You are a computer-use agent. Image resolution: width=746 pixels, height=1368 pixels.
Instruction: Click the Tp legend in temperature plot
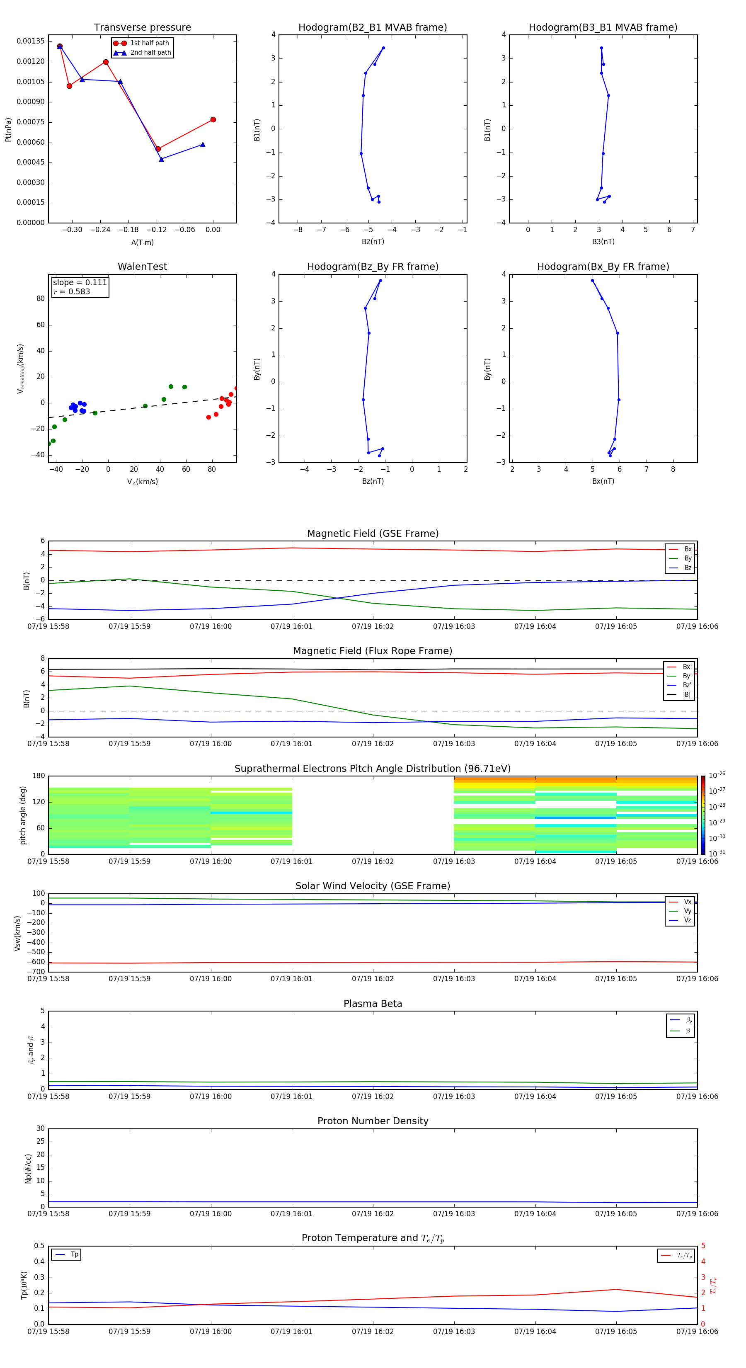pyautogui.click(x=66, y=1254)
